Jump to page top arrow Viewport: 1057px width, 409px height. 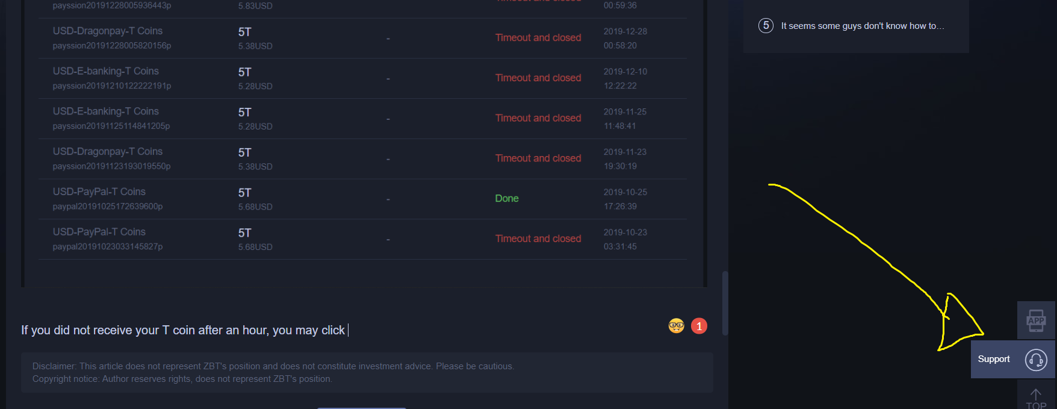pyautogui.click(x=1036, y=398)
